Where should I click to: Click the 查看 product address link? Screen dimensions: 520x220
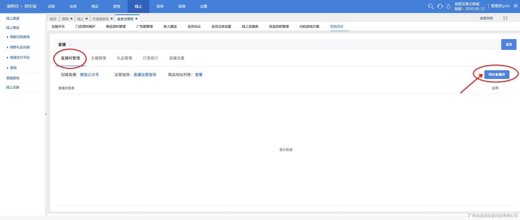(x=199, y=75)
